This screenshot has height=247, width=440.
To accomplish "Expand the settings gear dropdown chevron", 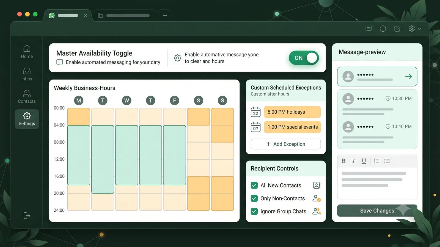I will click(420, 29).
